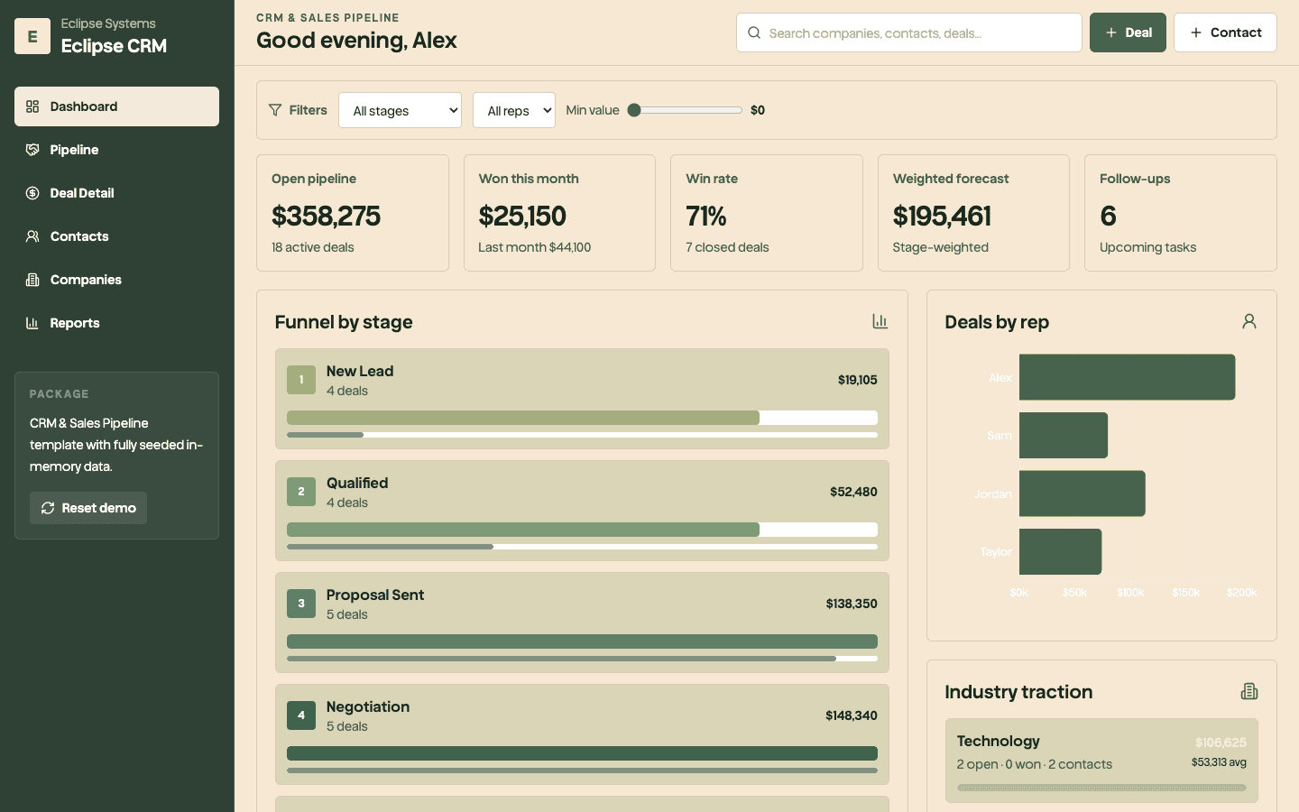The height and width of the screenshot is (812, 1299).
Task: Click the magnifier icon in search box
Action: click(754, 32)
